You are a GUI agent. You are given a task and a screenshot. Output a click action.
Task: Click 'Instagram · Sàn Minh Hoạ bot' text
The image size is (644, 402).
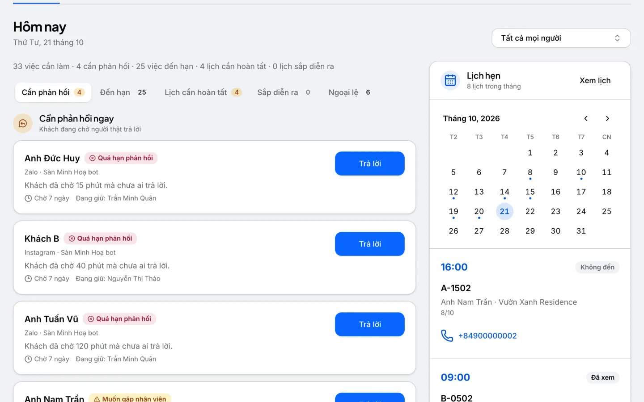click(x=70, y=252)
